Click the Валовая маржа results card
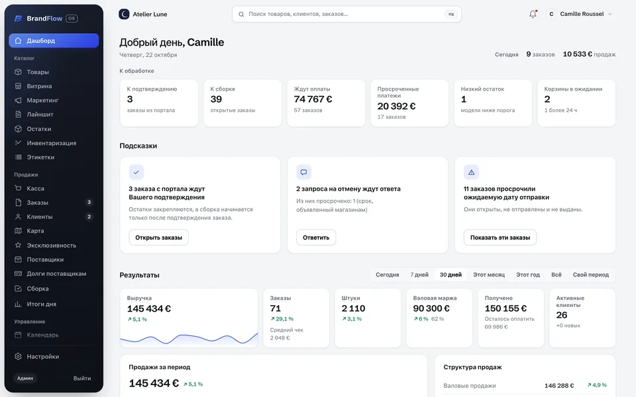Image resolution: width=636 pixels, height=397 pixels. click(x=439, y=318)
